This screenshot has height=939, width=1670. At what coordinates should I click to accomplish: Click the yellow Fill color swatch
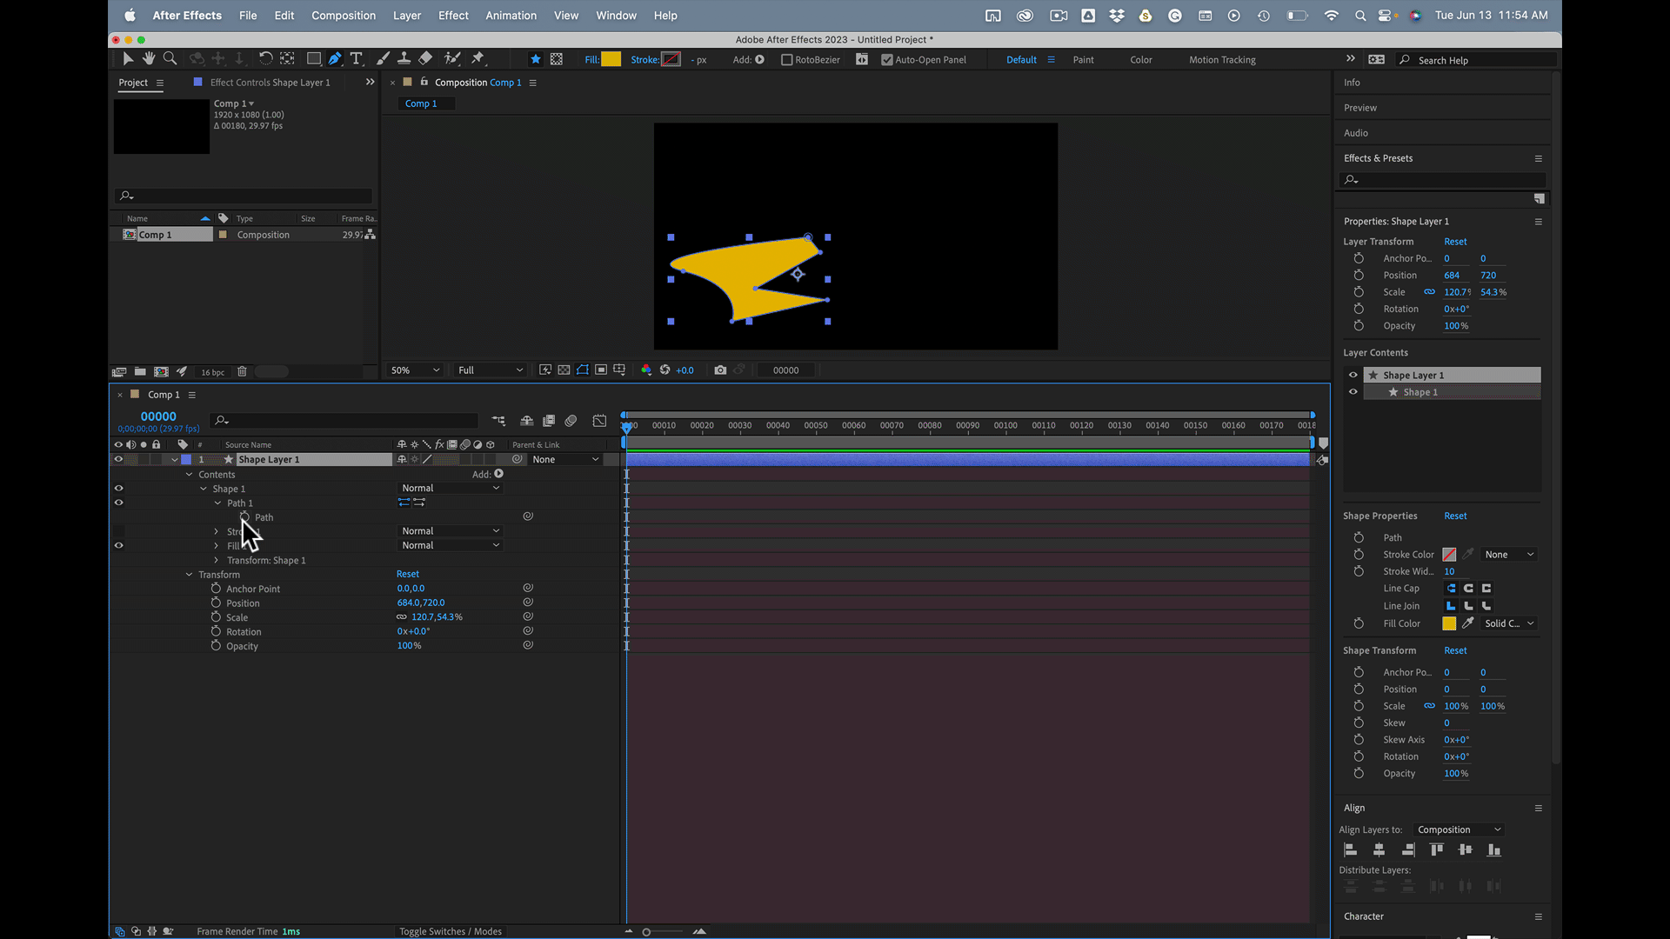point(611,59)
